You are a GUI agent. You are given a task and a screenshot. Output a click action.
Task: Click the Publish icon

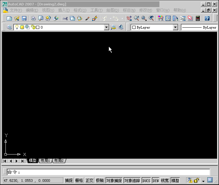tap(48, 18)
